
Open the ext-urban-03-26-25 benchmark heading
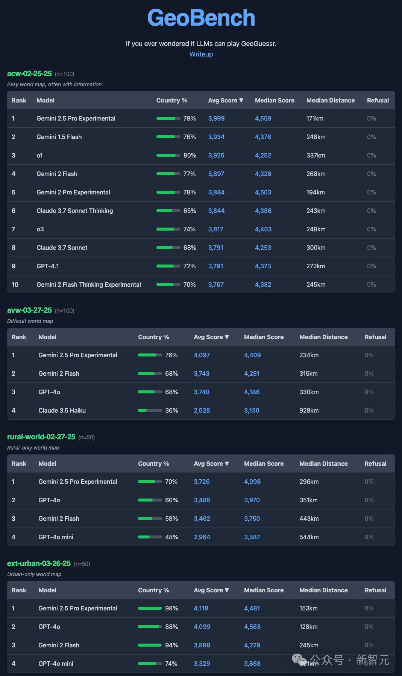coord(39,563)
